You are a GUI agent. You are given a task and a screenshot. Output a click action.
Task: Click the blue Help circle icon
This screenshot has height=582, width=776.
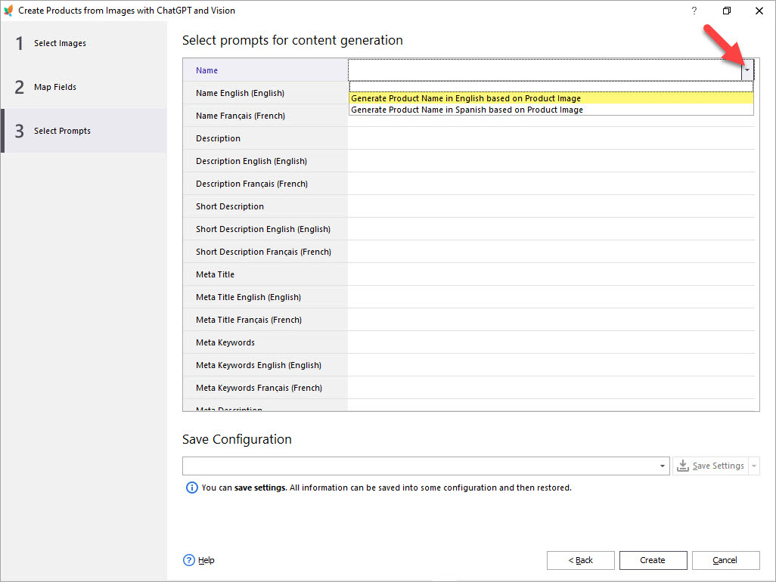coord(189,560)
